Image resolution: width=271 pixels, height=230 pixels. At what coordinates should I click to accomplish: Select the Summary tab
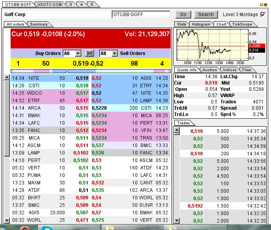coord(39,24)
